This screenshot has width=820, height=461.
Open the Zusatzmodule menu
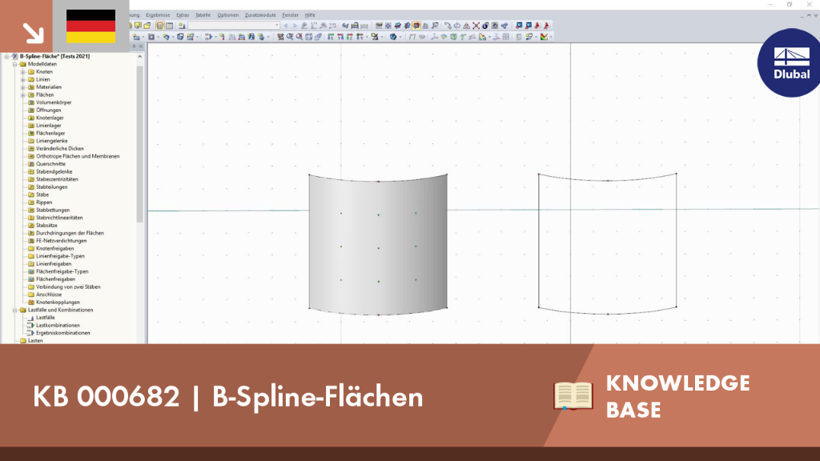(x=260, y=15)
